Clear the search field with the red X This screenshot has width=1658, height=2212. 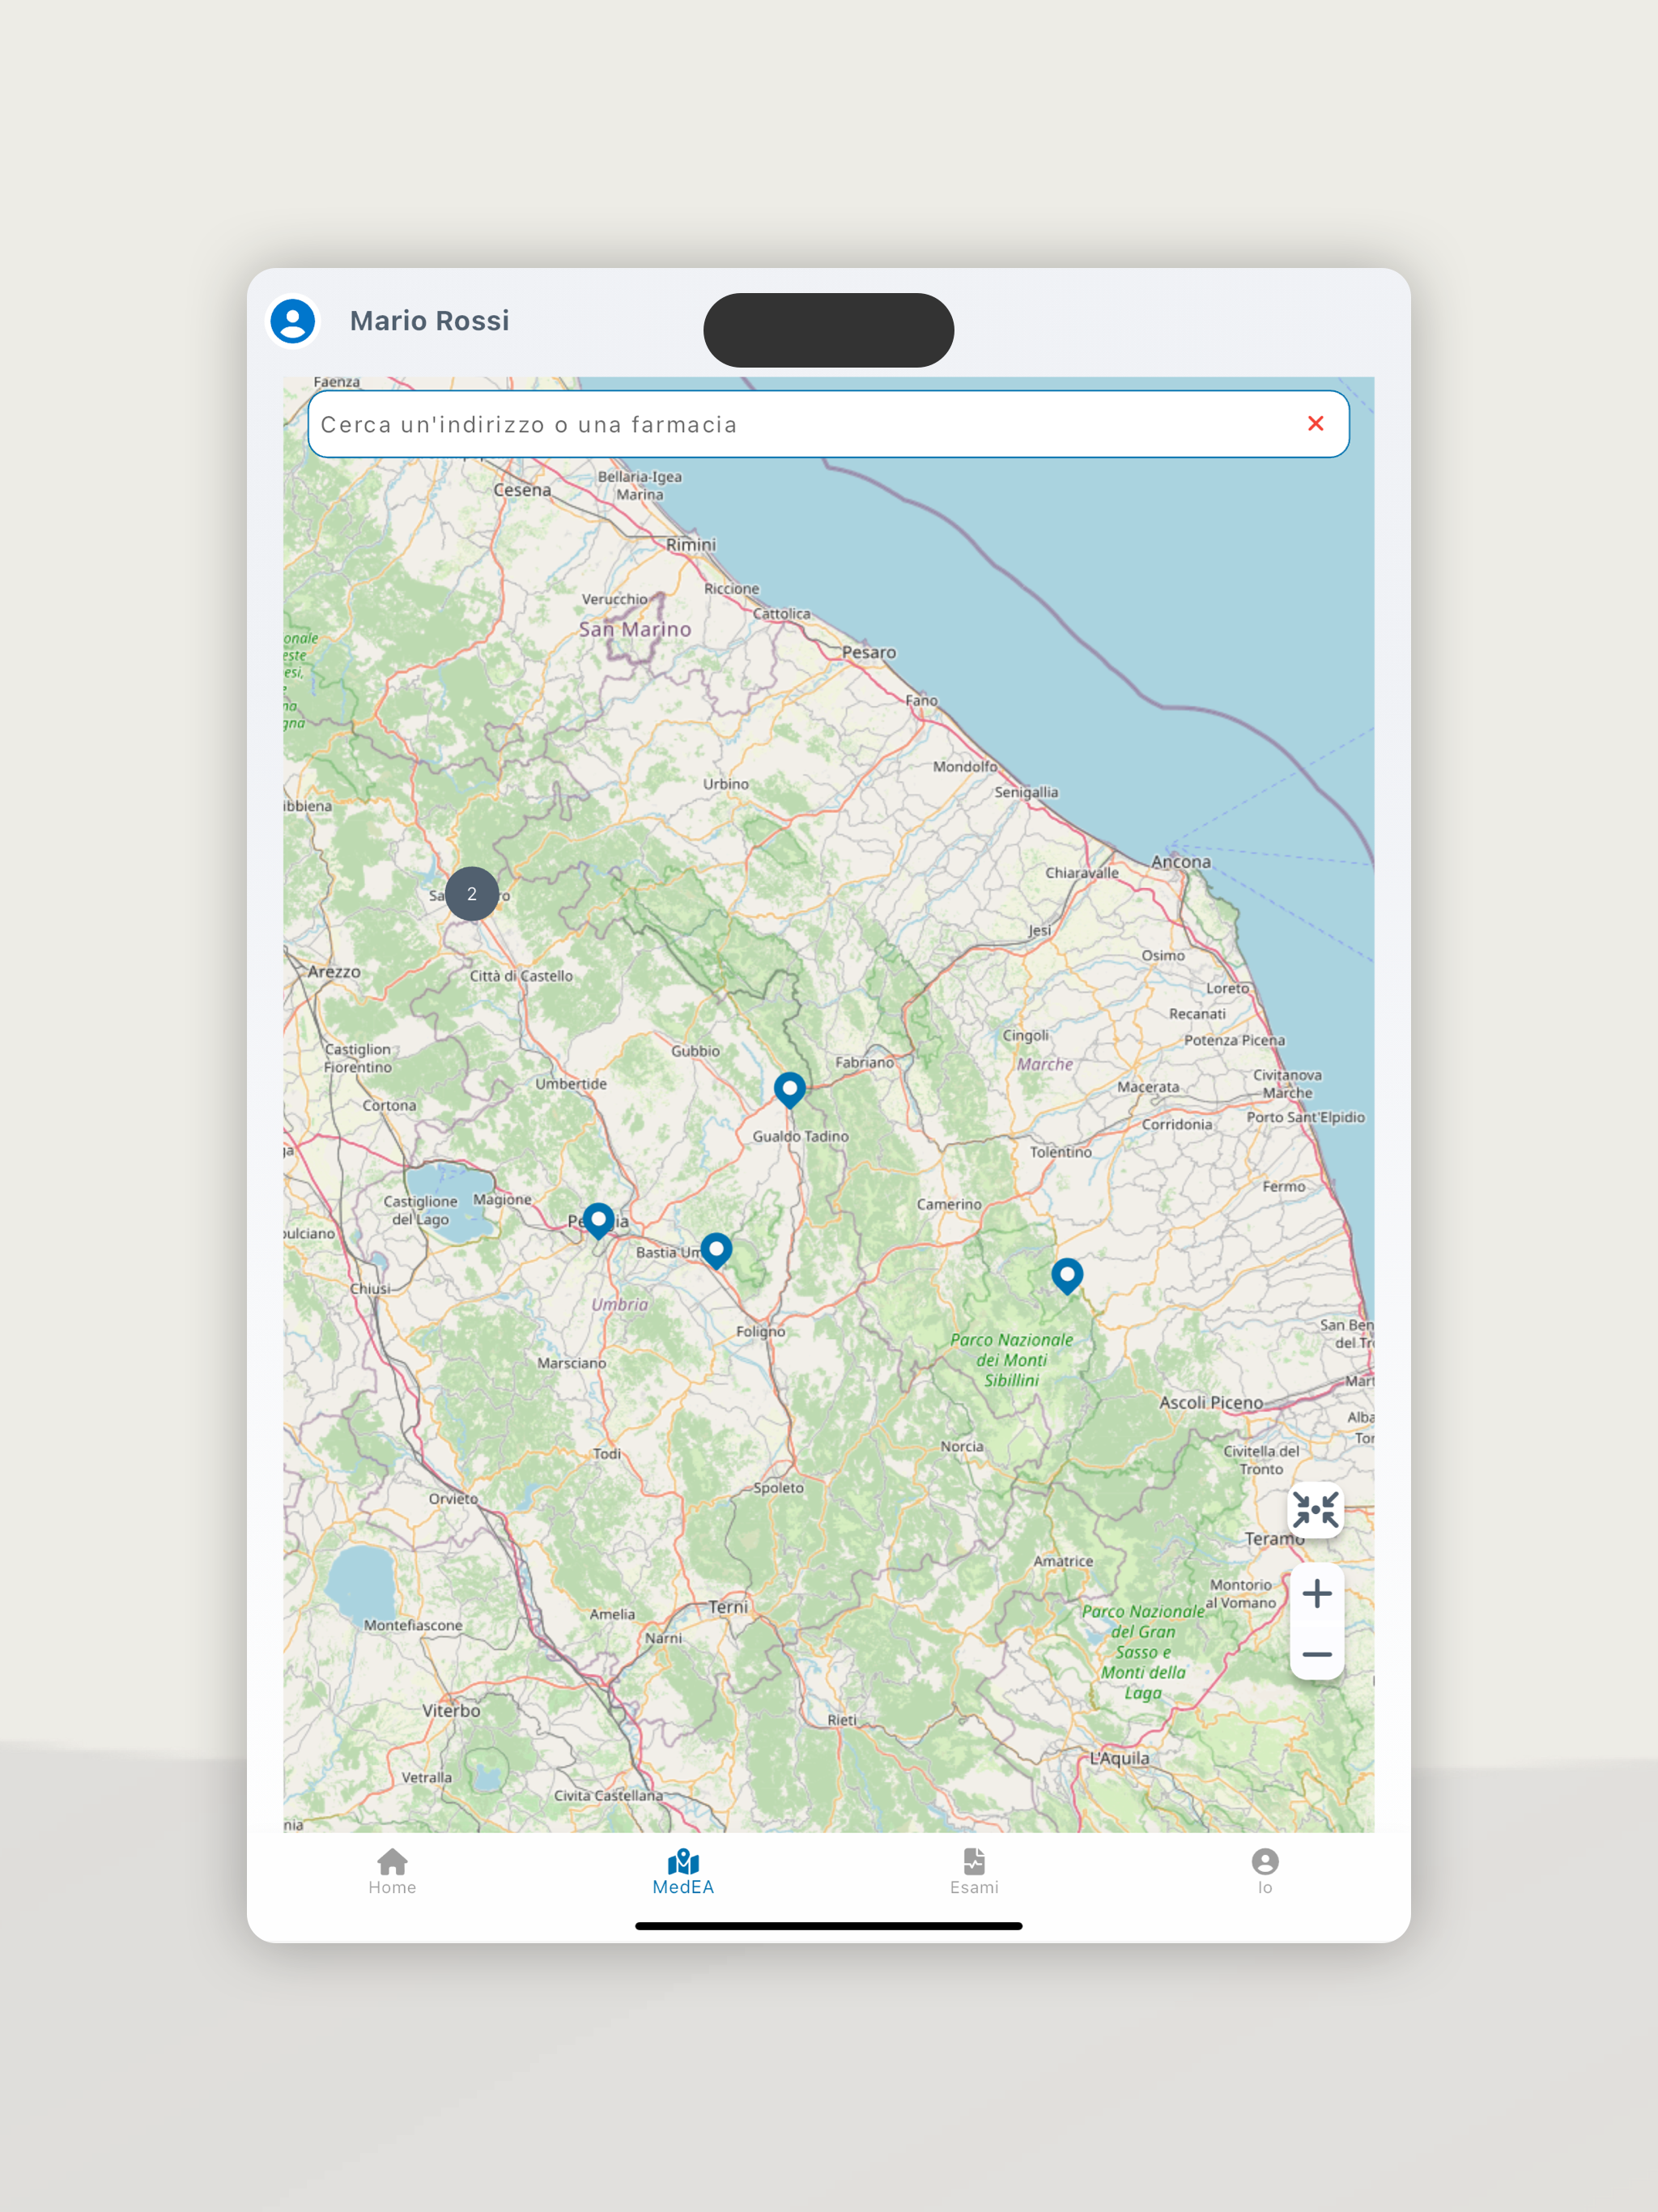tap(1315, 424)
